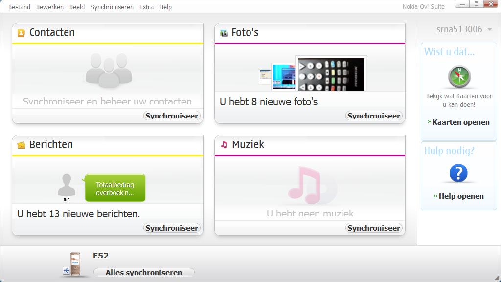The width and height of the screenshot is (501, 282).
Task: Open the remote control photo thumbnail
Action: tap(331, 73)
